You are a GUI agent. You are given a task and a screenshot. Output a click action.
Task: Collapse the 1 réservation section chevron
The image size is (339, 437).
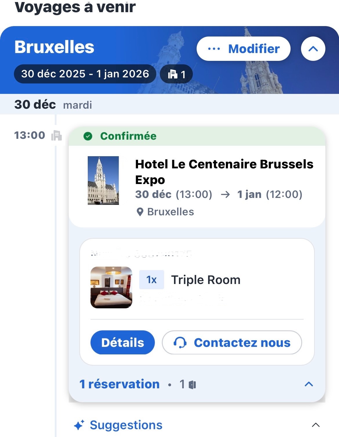(309, 384)
